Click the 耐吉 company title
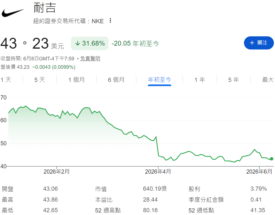The width and height of the screenshot is (275, 215). click(x=45, y=8)
